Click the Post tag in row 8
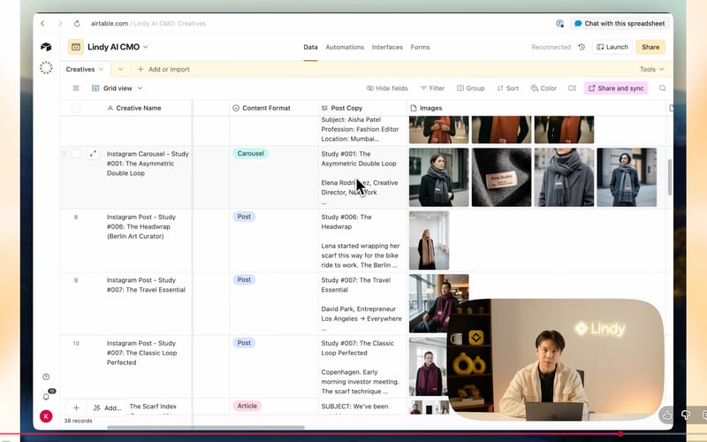 (x=244, y=217)
